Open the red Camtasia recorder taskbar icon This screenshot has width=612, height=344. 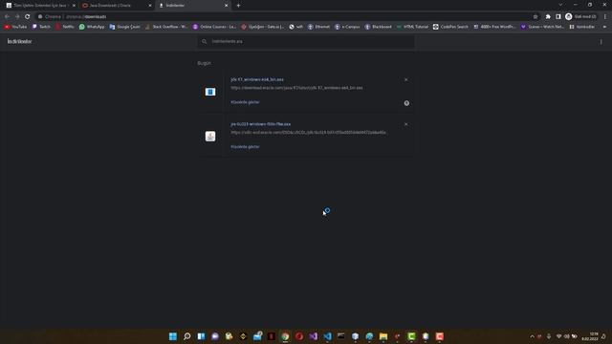point(440,336)
